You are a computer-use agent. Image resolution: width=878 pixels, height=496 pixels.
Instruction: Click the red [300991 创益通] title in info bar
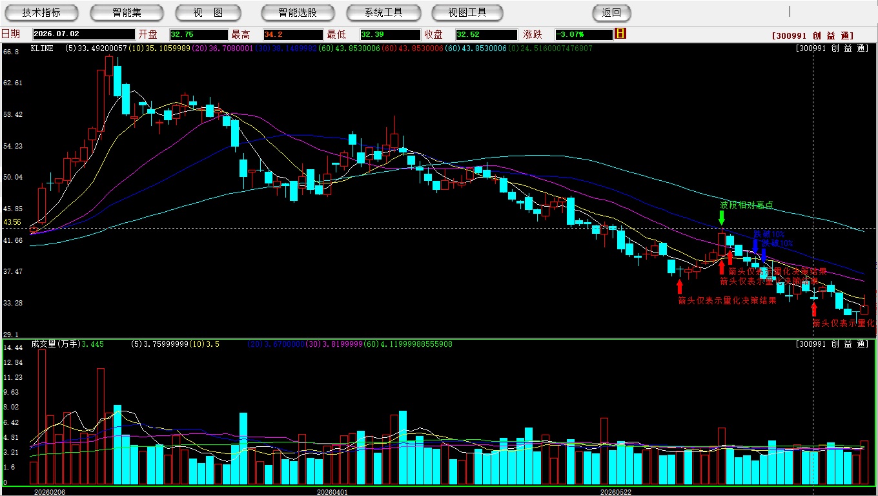tap(813, 36)
